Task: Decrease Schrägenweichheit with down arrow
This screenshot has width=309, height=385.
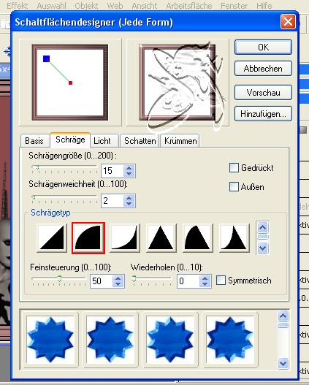Action: [x=129, y=204]
